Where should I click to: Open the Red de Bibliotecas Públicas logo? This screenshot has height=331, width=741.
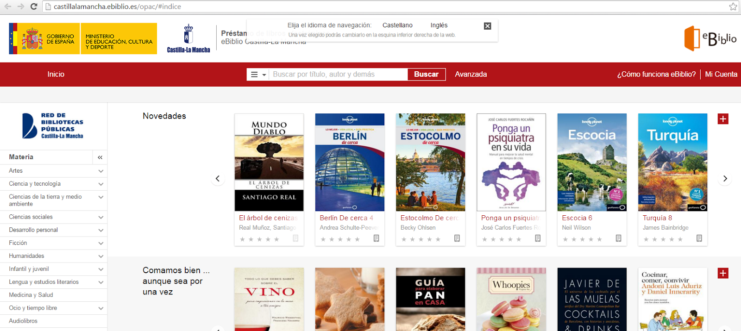click(x=53, y=126)
